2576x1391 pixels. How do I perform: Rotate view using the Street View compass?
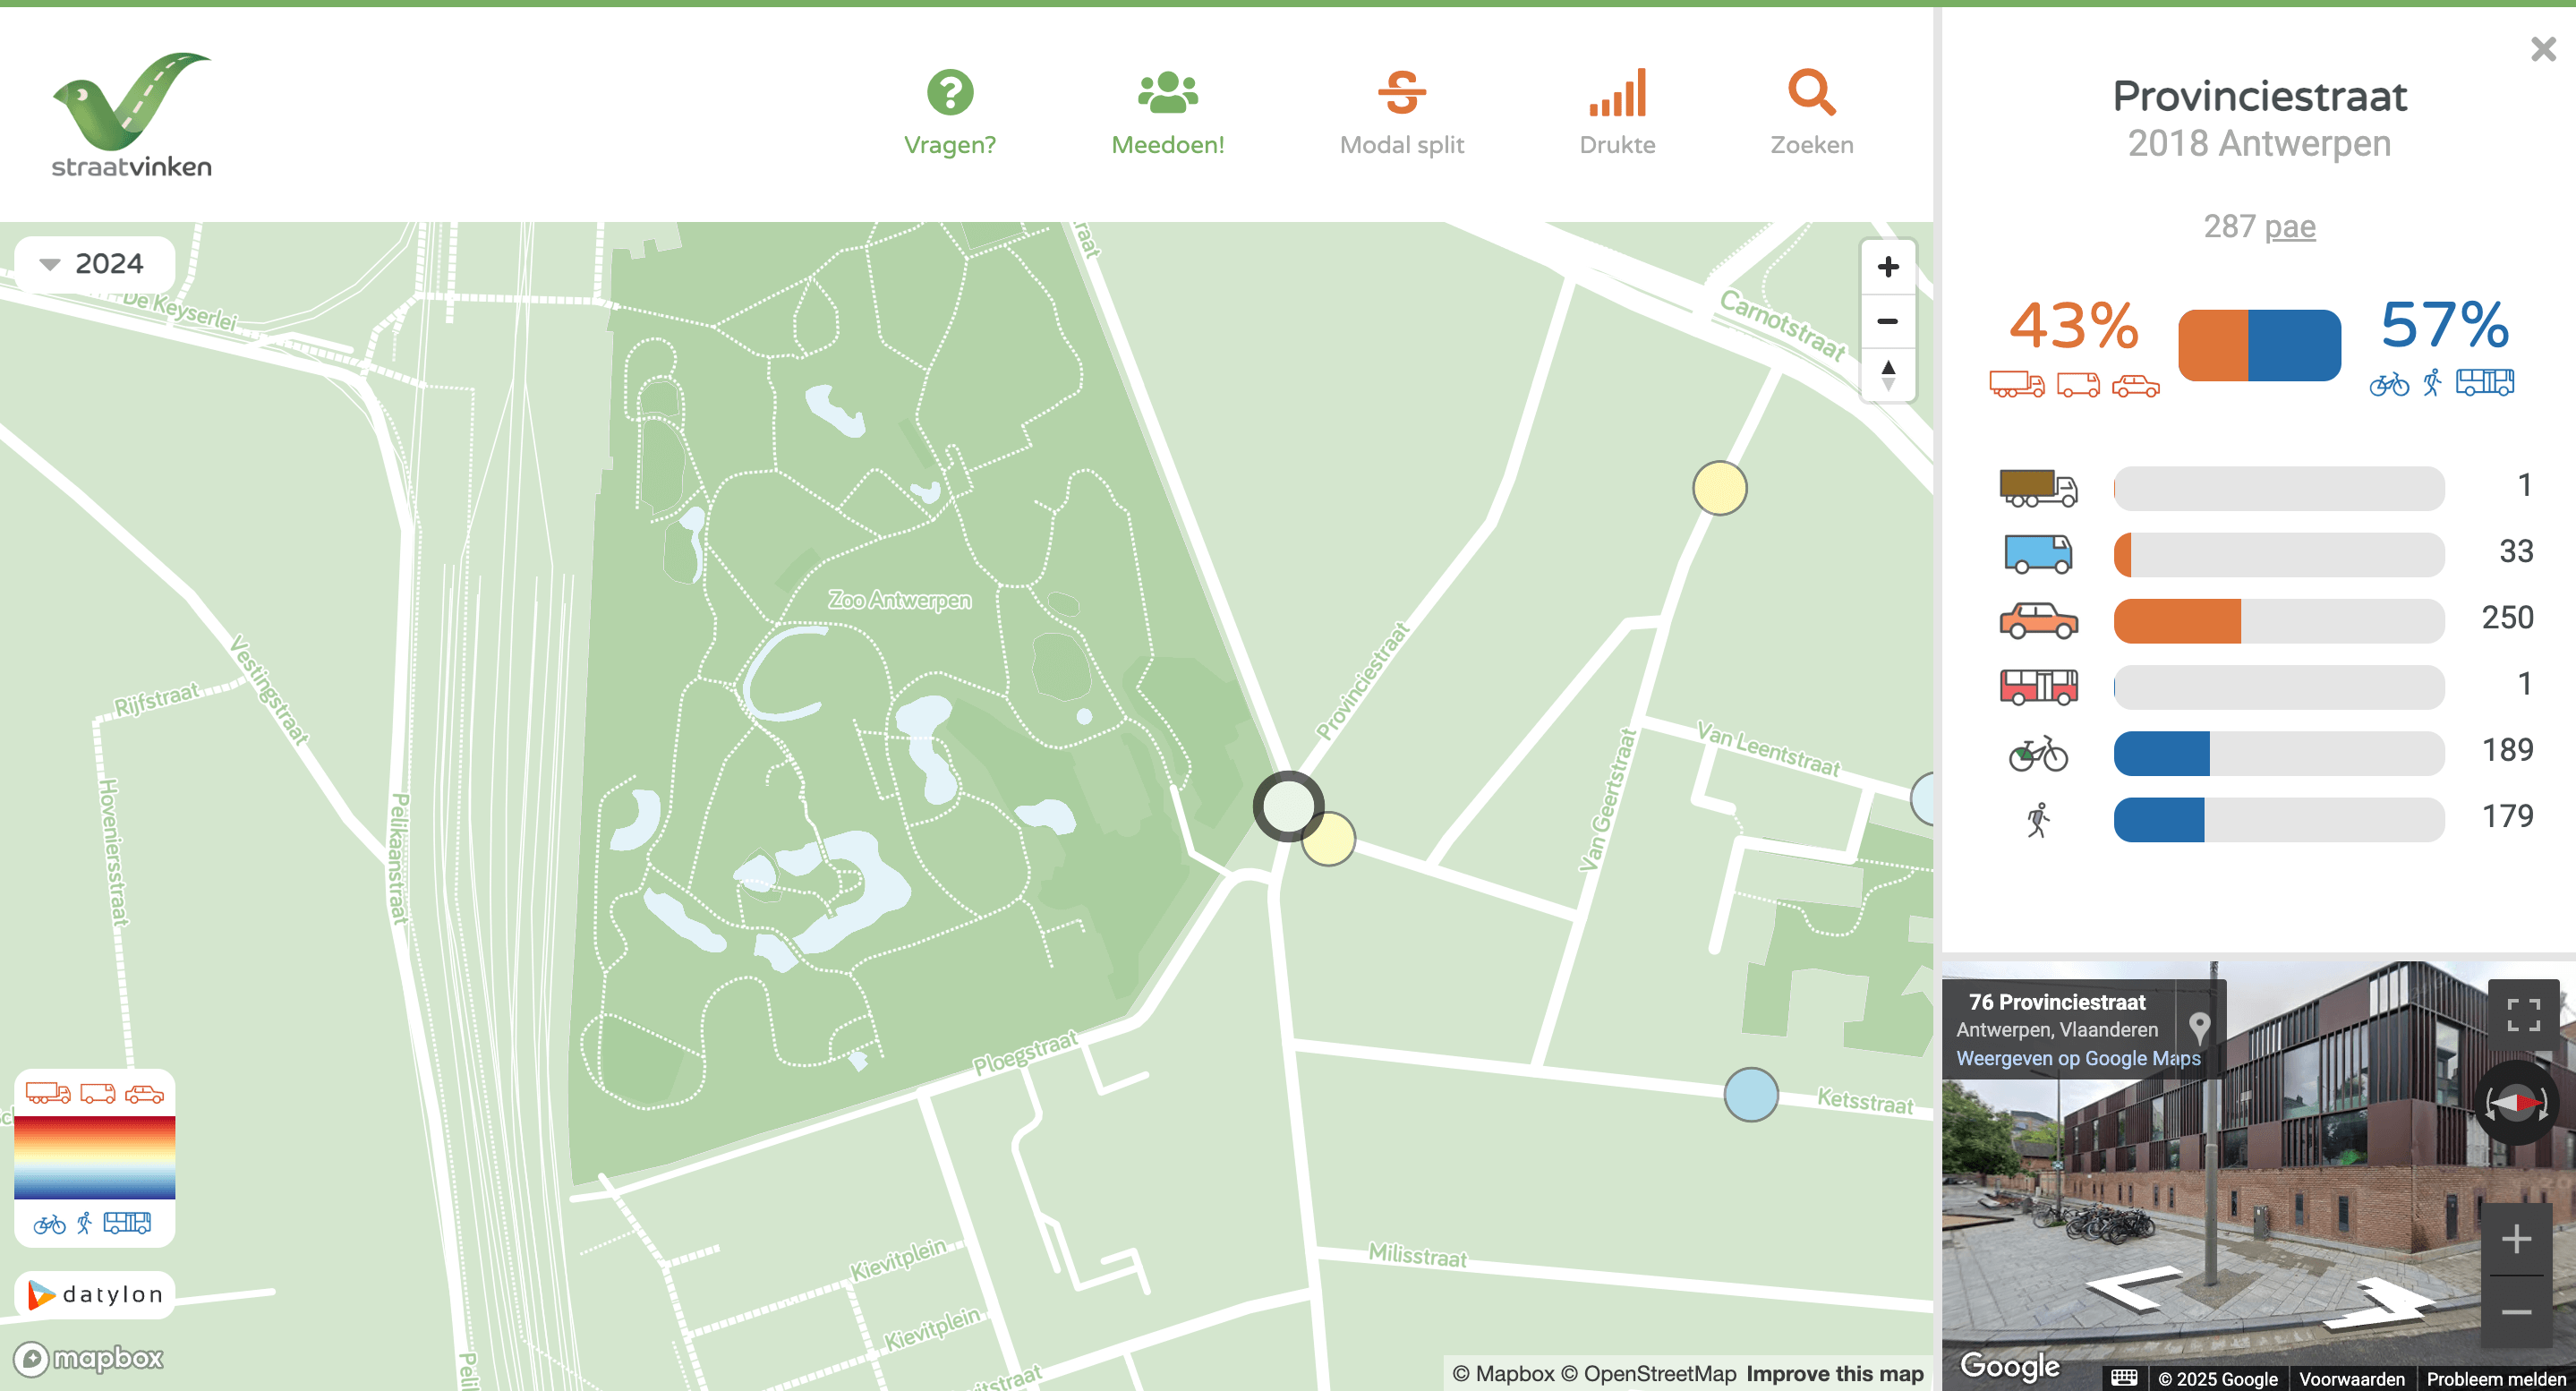tap(2518, 1104)
